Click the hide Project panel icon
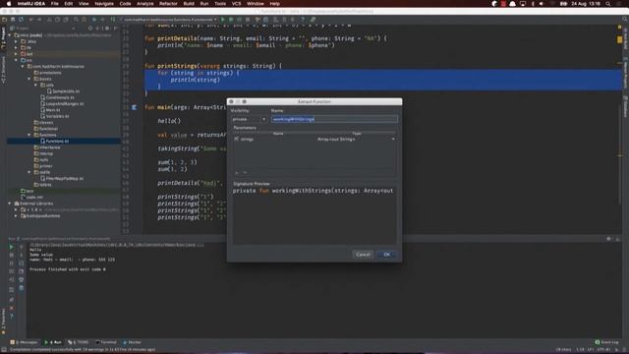 click(x=116, y=29)
